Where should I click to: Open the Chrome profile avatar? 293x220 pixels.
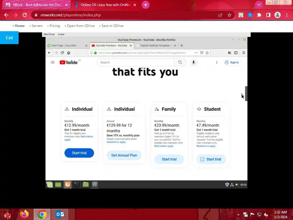[x=278, y=15]
